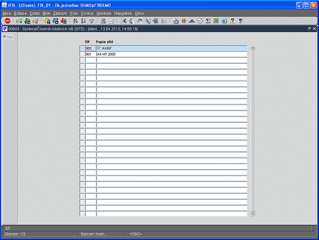Image resolution: width=319 pixels, height=240 pixels.
Task: Delete record using red X row icon
Action: (35, 21)
